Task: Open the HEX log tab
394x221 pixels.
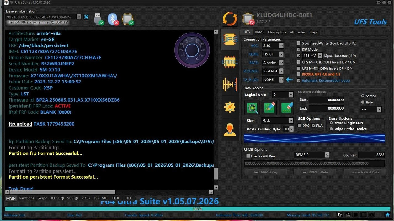Action: click(x=116, y=198)
